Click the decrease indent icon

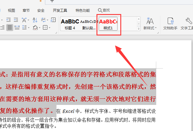coord(8,20)
